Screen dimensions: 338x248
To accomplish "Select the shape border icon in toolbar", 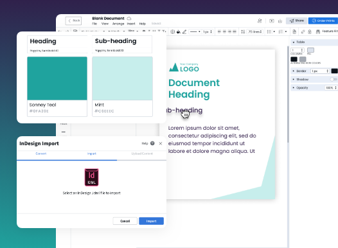I will coord(172,31).
